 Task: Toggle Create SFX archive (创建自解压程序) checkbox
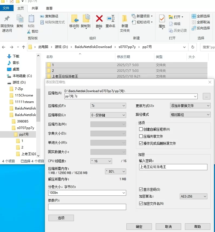[x=141, y=129]
